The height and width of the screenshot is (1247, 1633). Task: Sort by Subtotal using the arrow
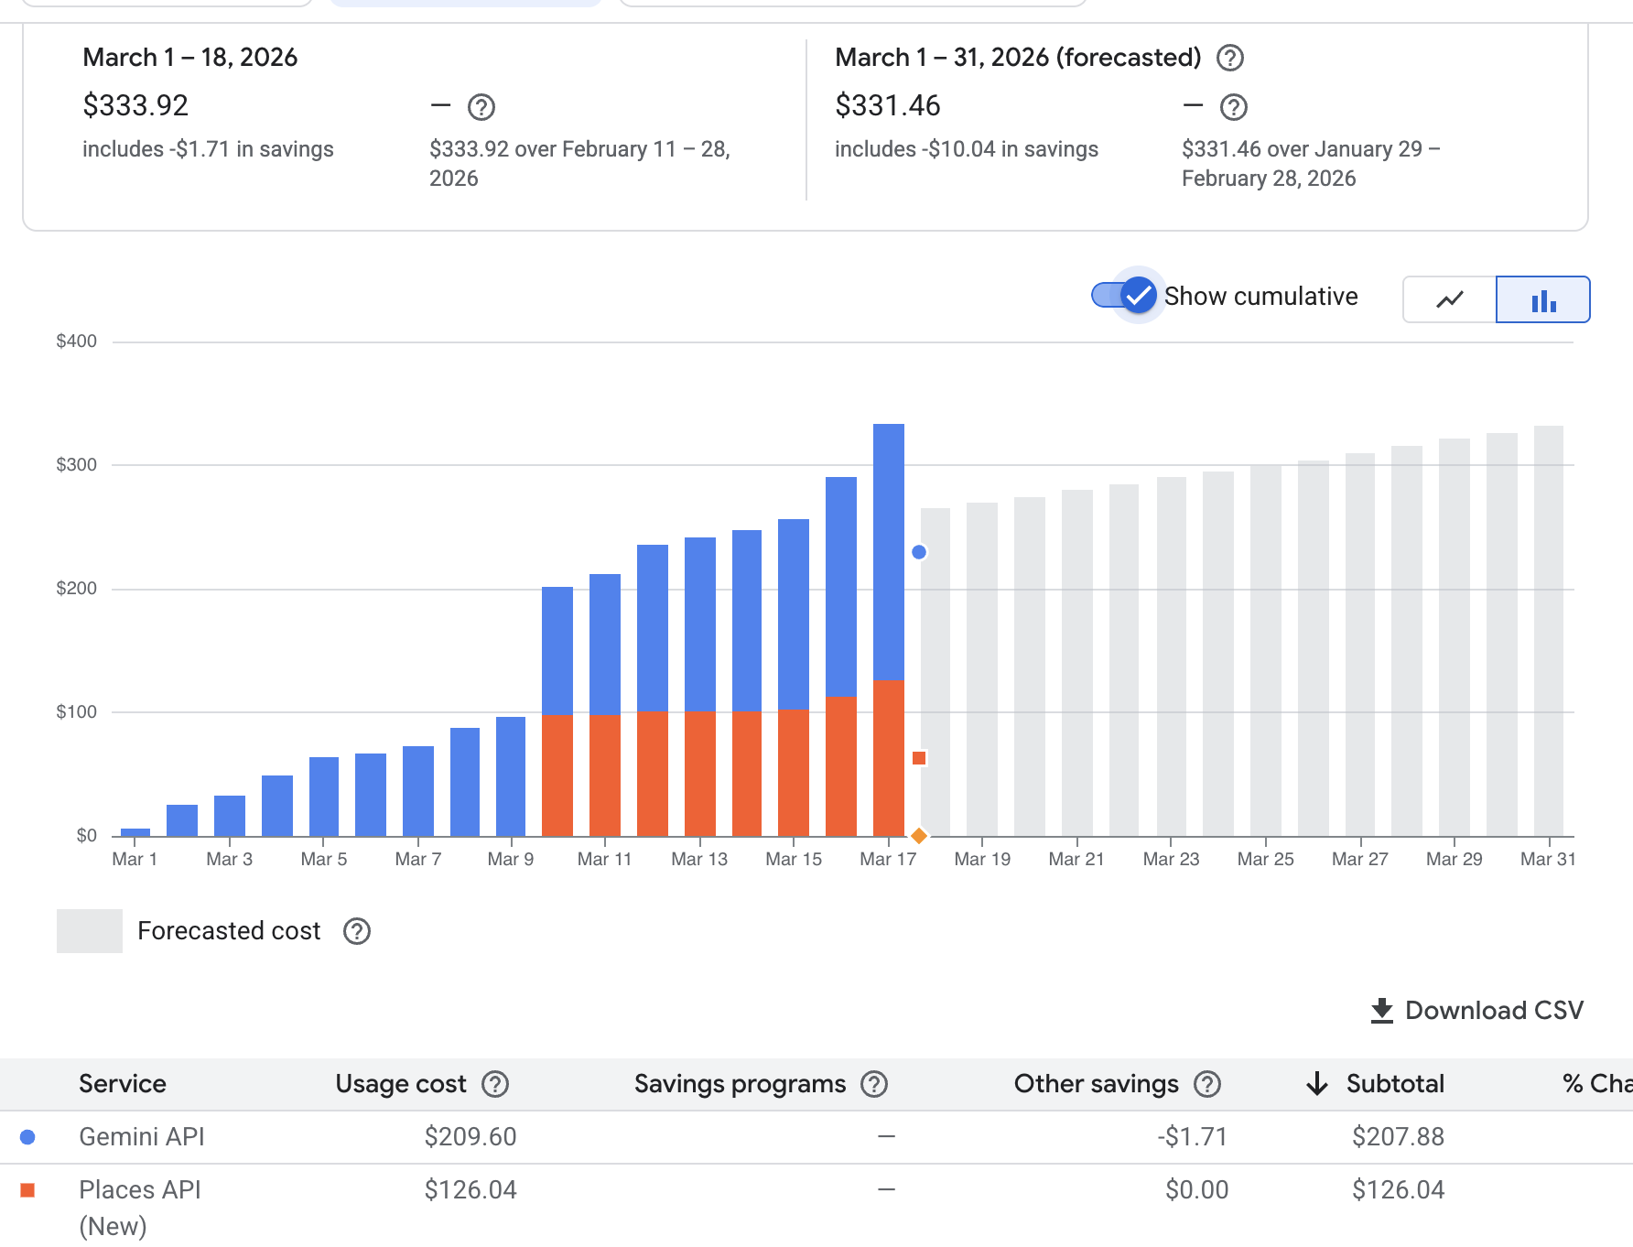1316,1084
